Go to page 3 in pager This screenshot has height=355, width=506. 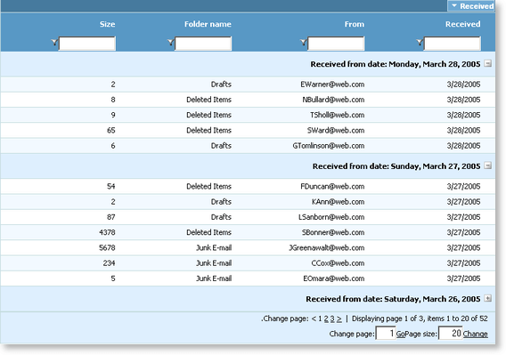coord(332,319)
